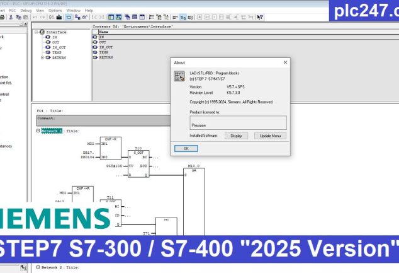Collapse the Interface tree node
The height and width of the screenshot is (273, 399).
[37, 32]
